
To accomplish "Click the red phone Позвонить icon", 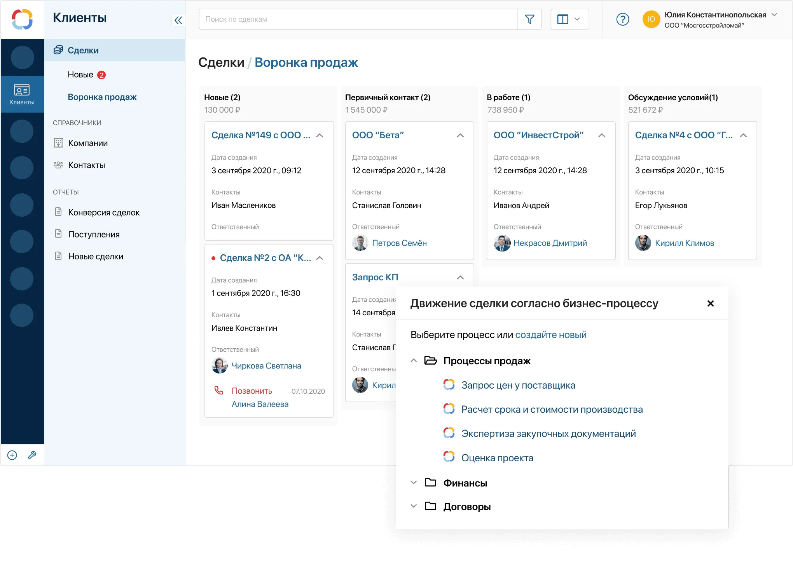I will click(219, 391).
